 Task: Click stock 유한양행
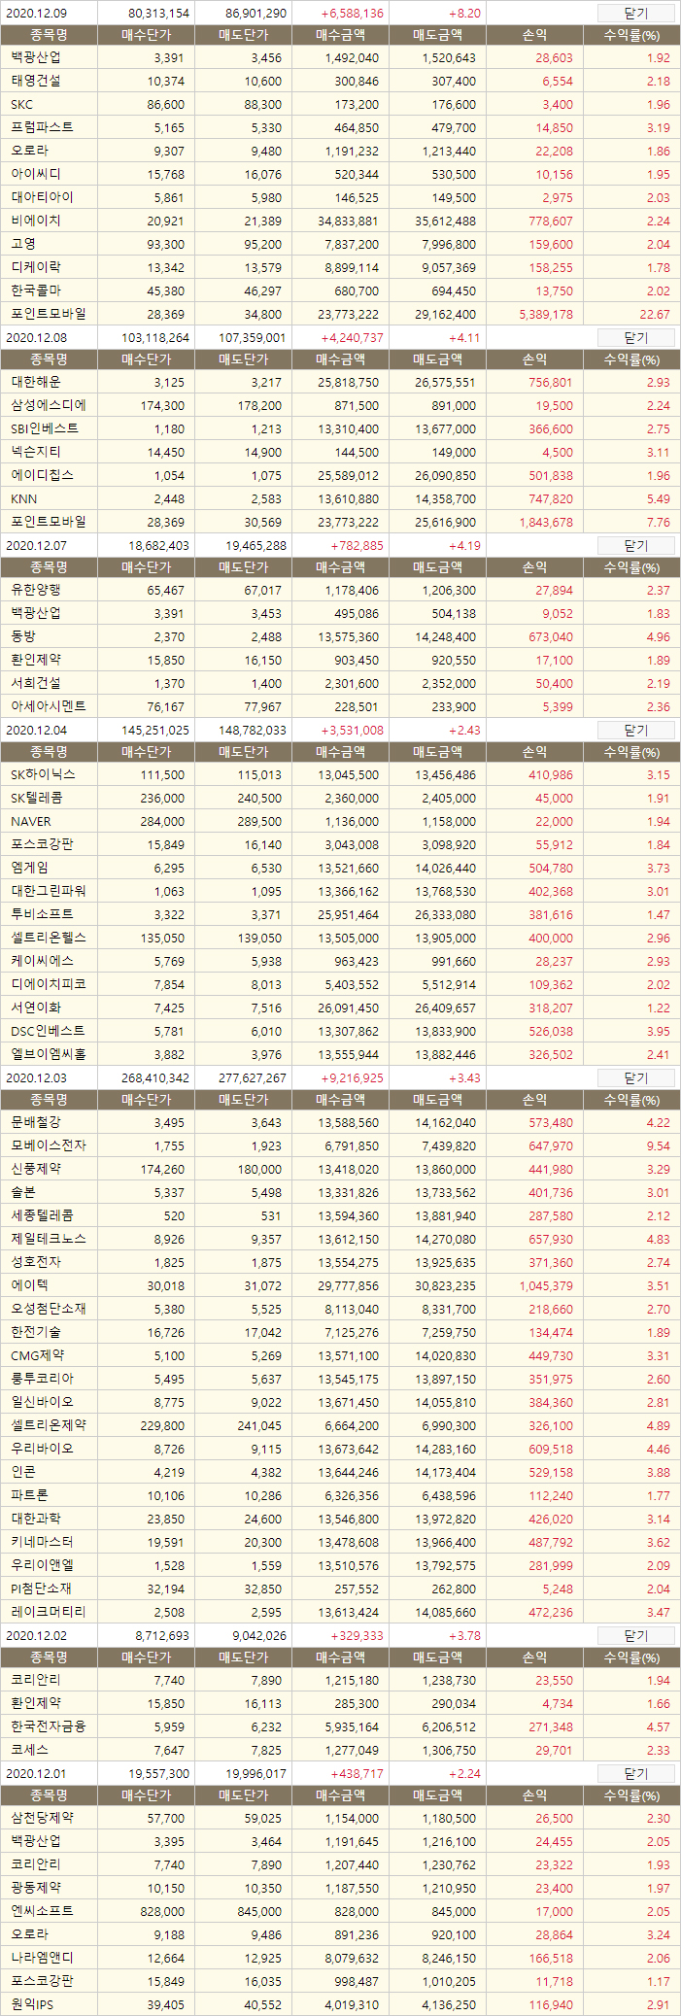click(35, 591)
